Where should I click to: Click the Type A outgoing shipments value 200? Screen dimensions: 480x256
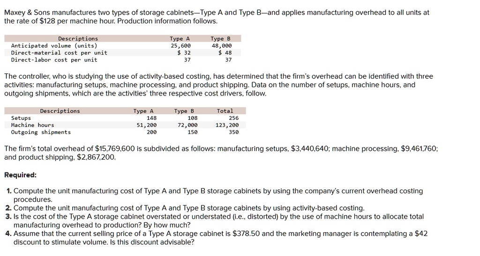[x=151, y=132]
